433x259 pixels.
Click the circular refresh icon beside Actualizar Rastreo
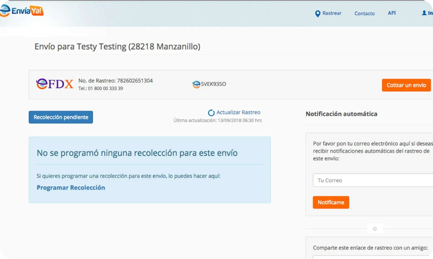(x=211, y=113)
